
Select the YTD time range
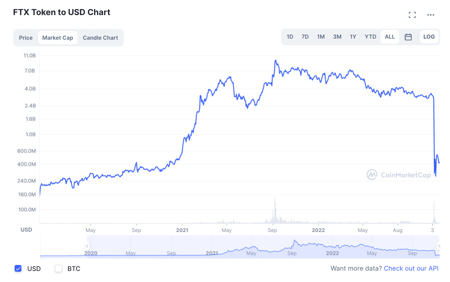coord(370,37)
